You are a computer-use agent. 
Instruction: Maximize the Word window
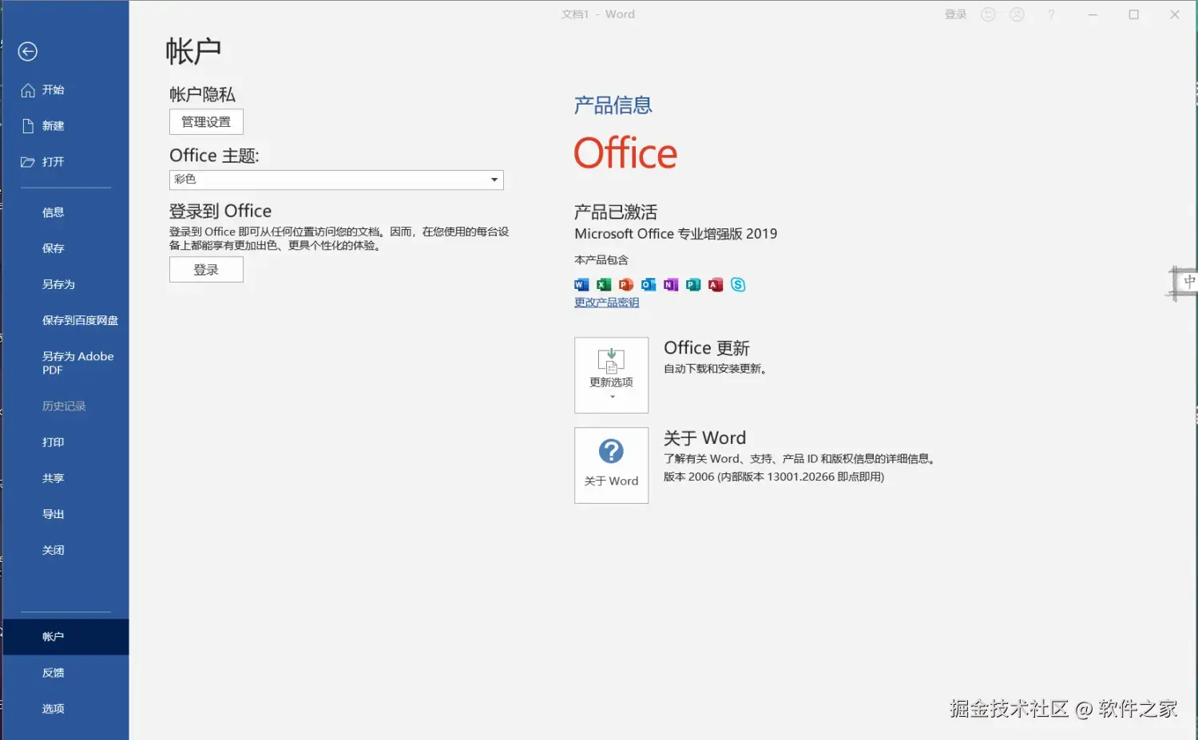coord(1133,14)
